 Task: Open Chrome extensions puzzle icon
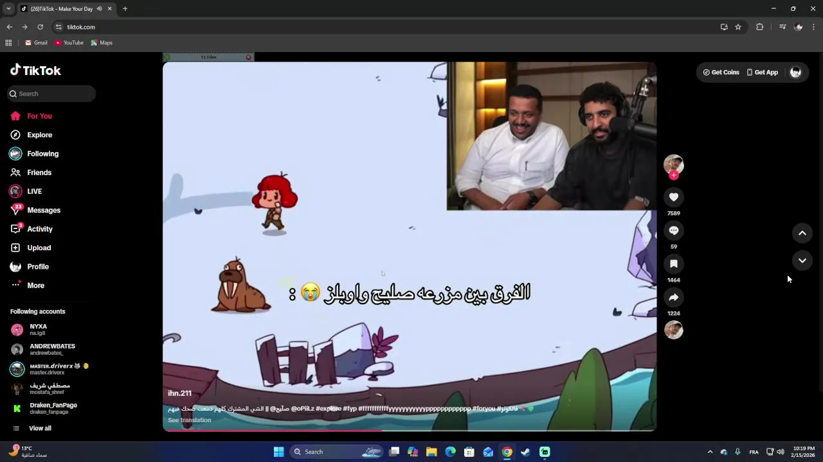759,27
